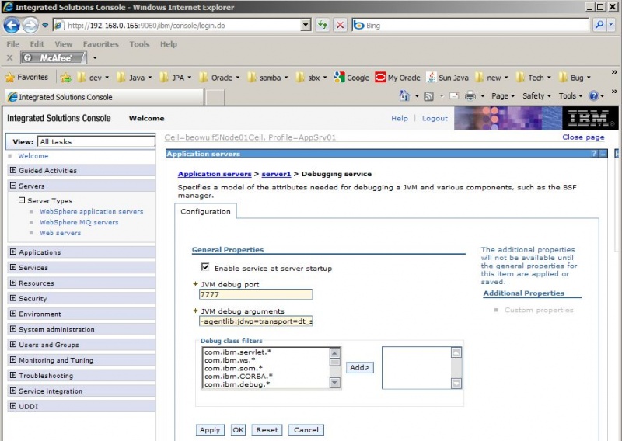Image resolution: width=622 pixels, height=441 pixels.
Task: Open the Sun Java favorites shortcut
Action: pos(448,78)
